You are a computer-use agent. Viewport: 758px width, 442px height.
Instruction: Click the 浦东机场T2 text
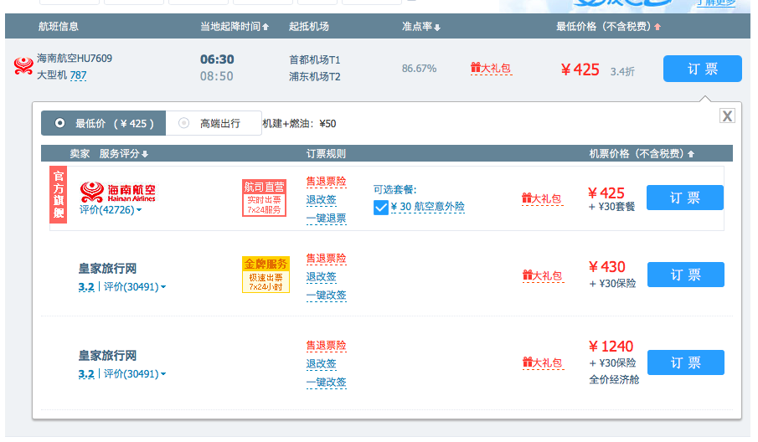pyautogui.click(x=315, y=77)
